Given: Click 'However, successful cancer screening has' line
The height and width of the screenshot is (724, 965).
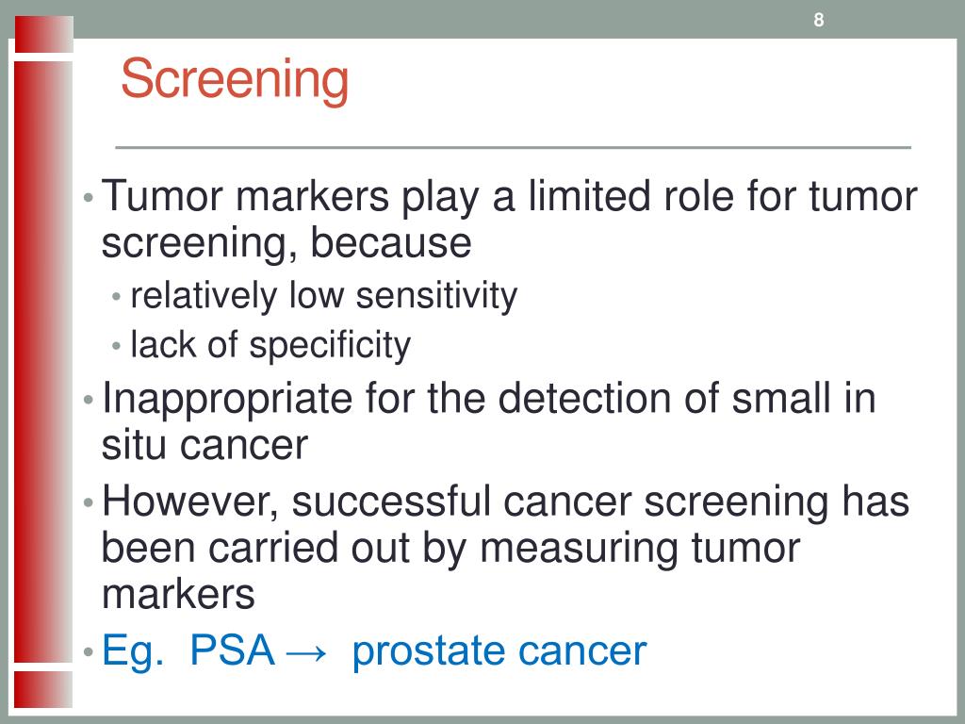Looking at the screenshot, I should pos(505,502).
